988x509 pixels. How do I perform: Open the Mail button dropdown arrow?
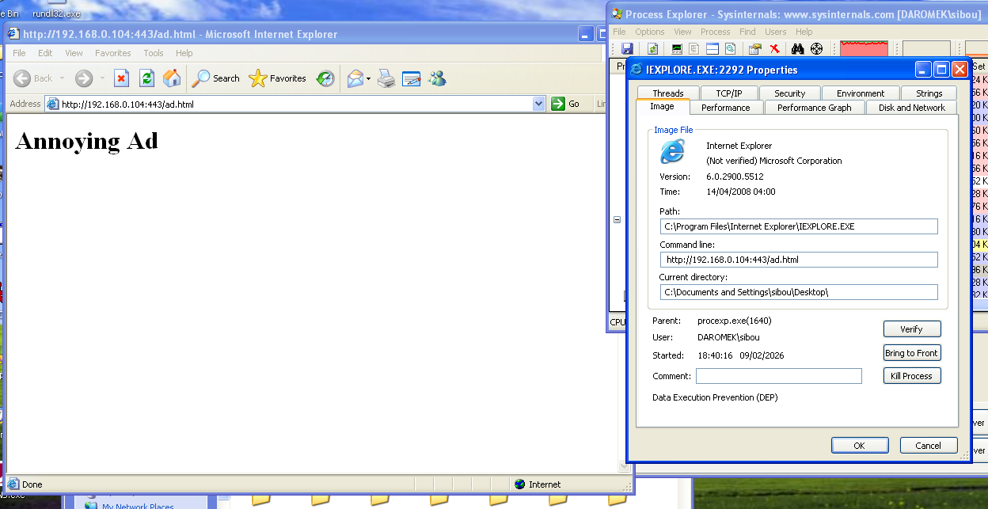pos(368,79)
